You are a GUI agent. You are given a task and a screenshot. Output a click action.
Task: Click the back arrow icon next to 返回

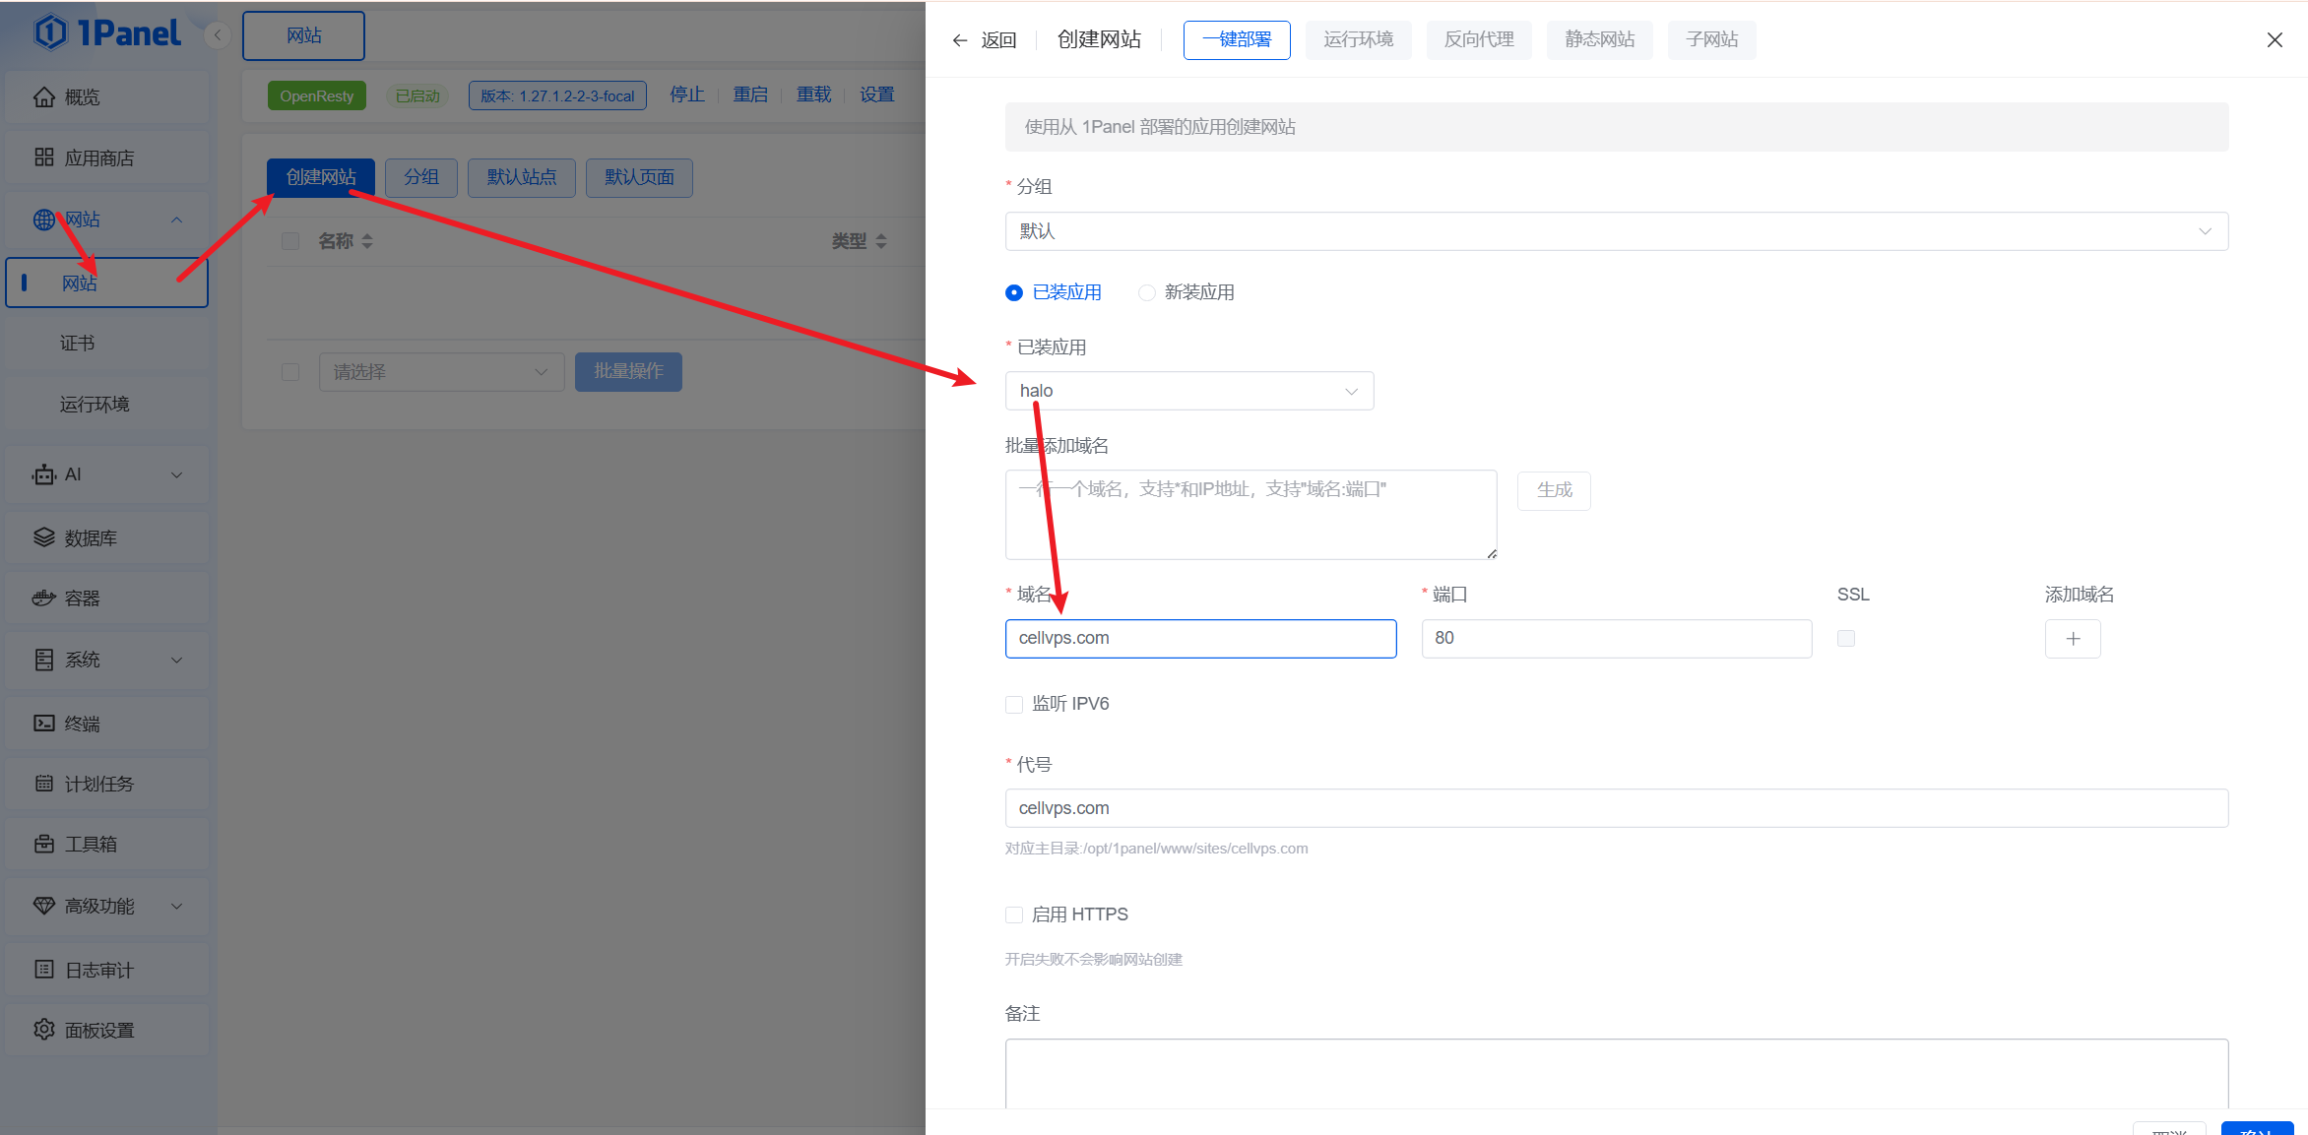coord(959,40)
